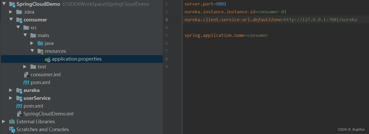Collapse the resources folder arrow
This screenshot has width=369, height=134.
32,51
